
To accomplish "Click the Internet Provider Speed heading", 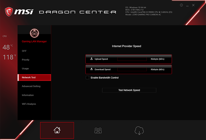I will (x=127, y=46).
